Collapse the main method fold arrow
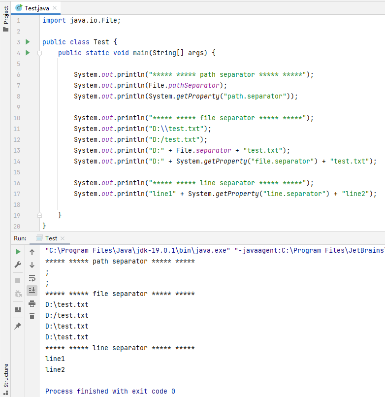The image size is (385, 397). pyautogui.click(x=39, y=53)
